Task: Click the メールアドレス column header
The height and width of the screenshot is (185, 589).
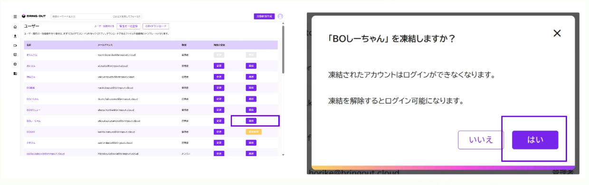Action: [105, 45]
